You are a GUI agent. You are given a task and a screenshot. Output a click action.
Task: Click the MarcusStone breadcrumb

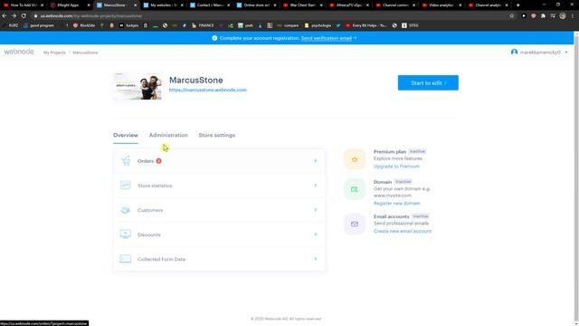(x=85, y=53)
